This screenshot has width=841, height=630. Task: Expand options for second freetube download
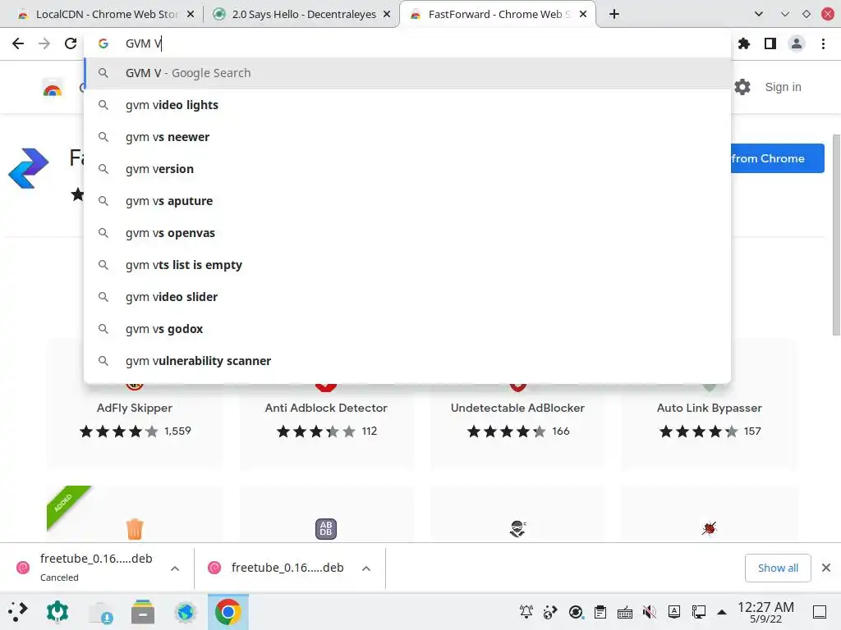(x=366, y=568)
